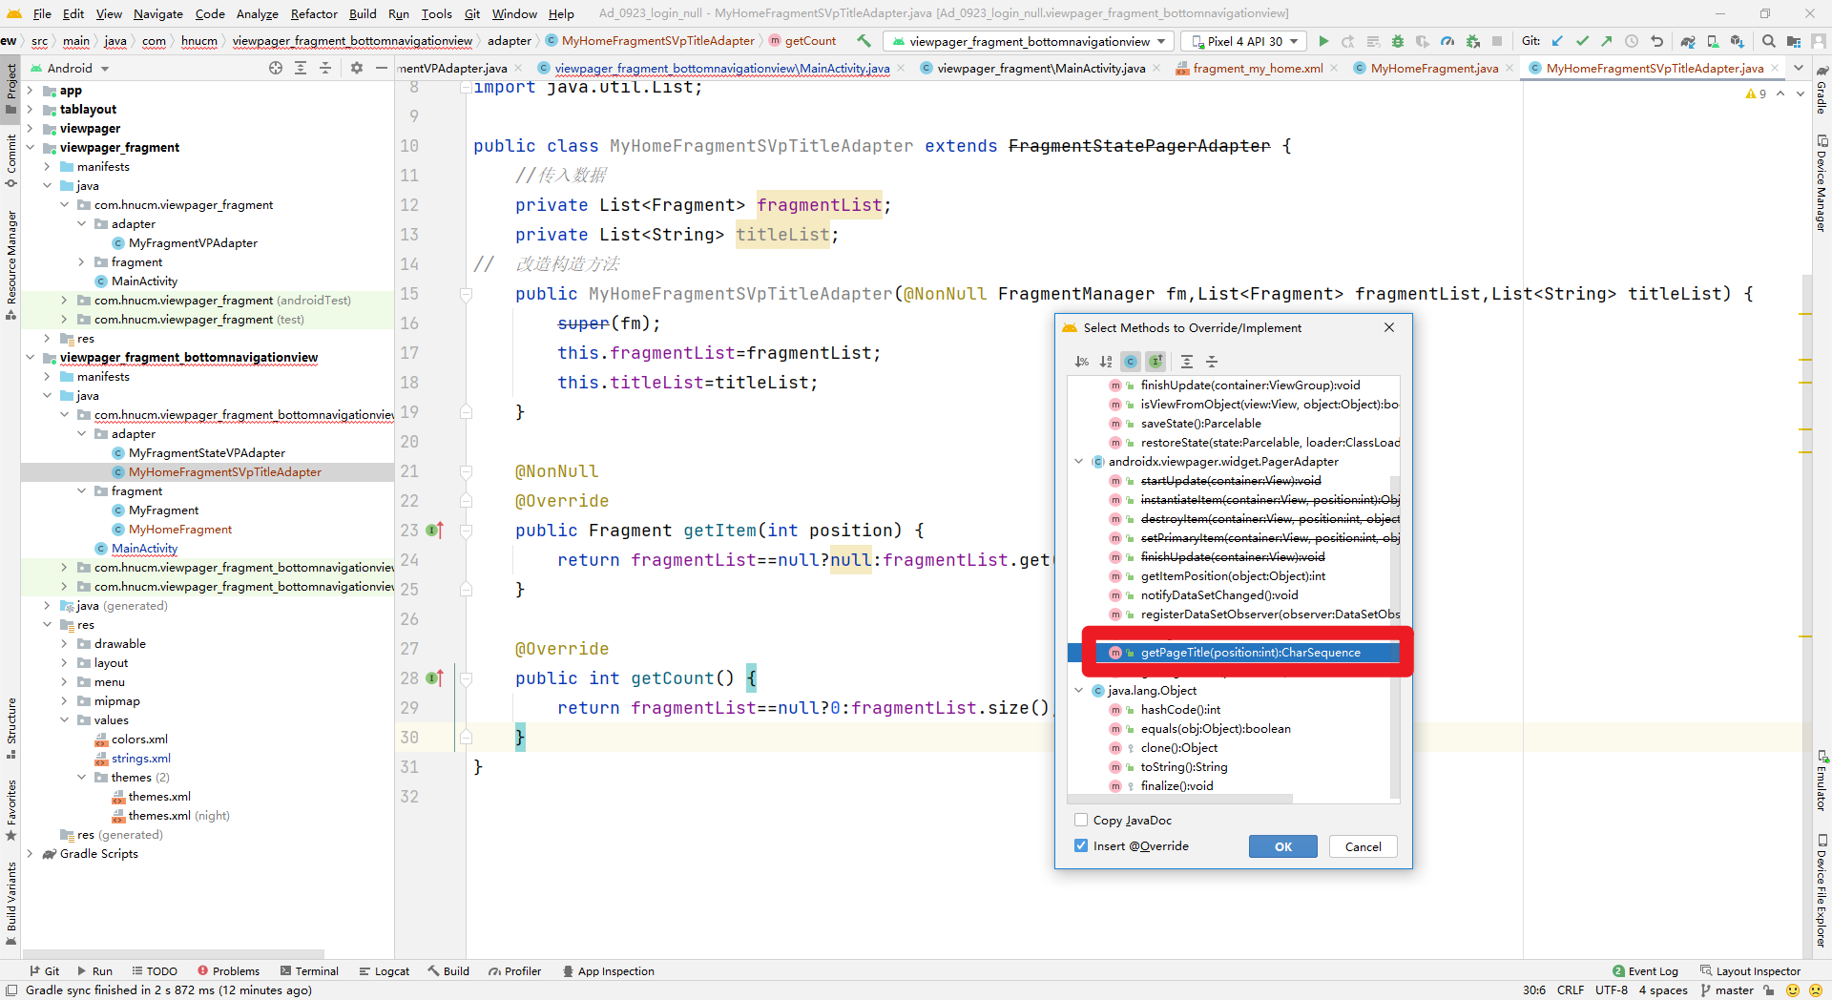Open the Pixel 4 API 30 device dropdown

point(1244,41)
